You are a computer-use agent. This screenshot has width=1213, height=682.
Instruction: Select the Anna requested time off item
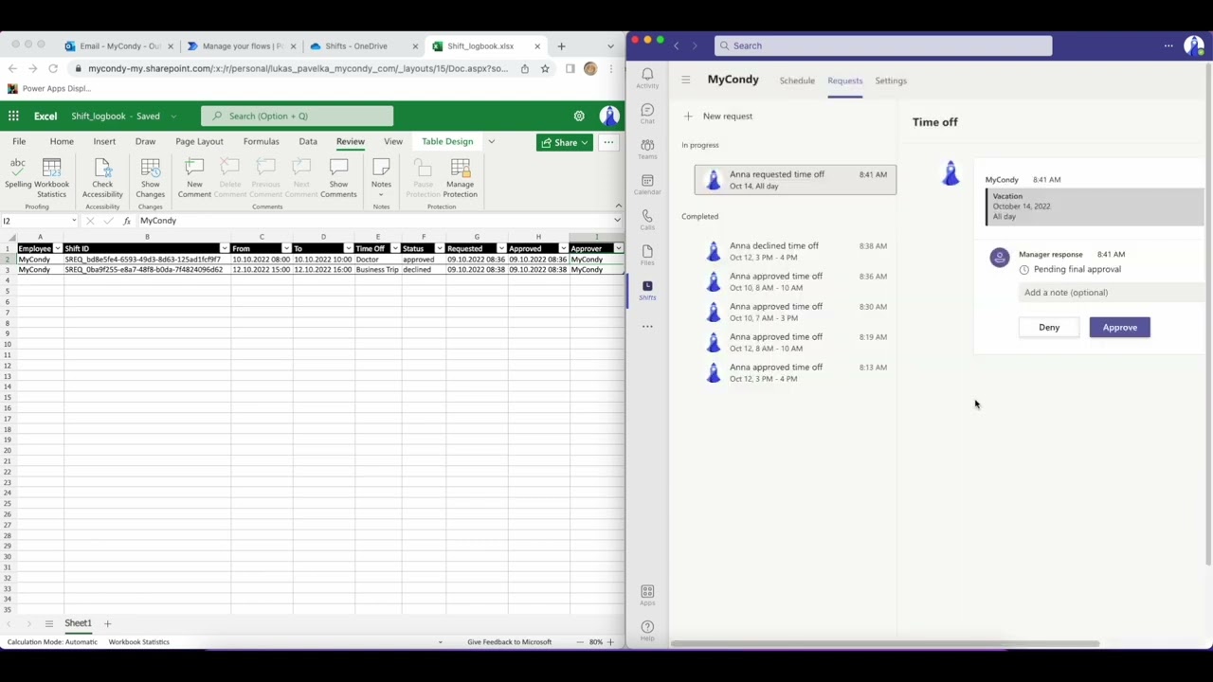[795, 179]
